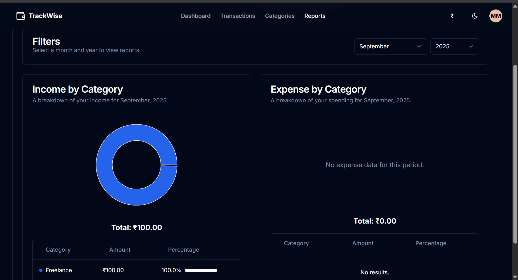Click the scroll up arrow on scrollbar

515,6
